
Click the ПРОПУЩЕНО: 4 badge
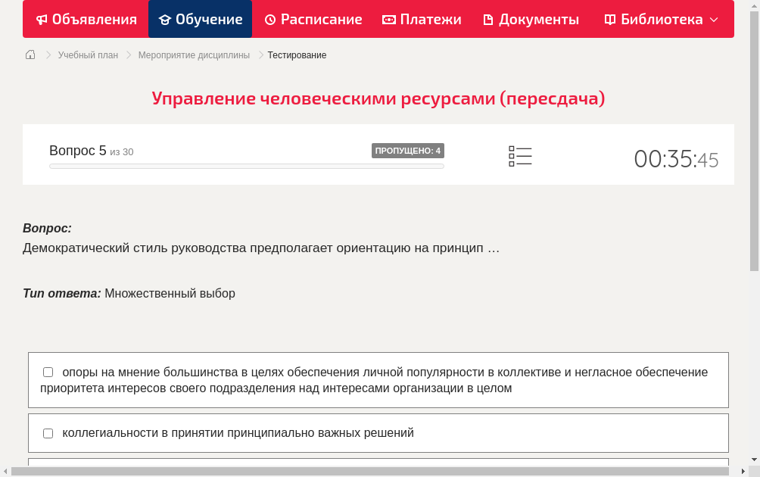pos(408,151)
